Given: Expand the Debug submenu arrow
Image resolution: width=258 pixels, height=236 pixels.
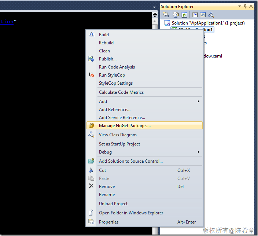Looking at the screenshot, I should tap(199, 152).
